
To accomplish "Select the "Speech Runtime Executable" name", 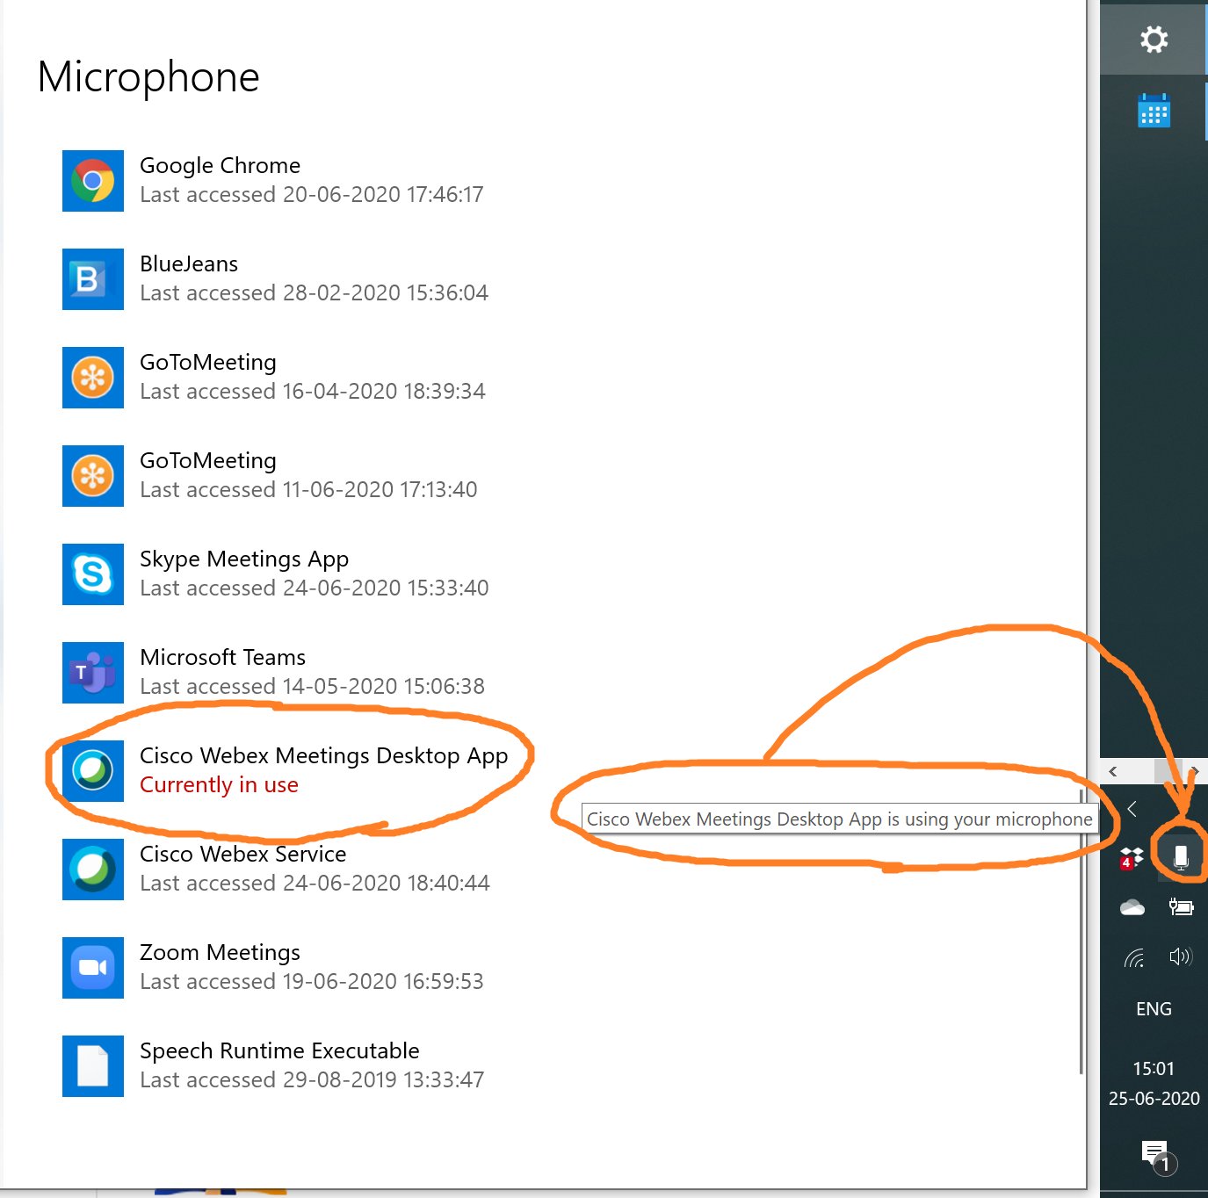I will (279, 1050).
